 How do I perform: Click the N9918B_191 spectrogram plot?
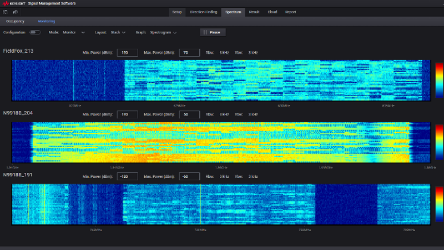[221, 204]
